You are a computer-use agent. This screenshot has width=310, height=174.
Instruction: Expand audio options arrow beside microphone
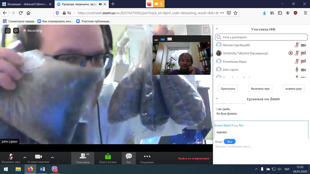tap(25, 158)
